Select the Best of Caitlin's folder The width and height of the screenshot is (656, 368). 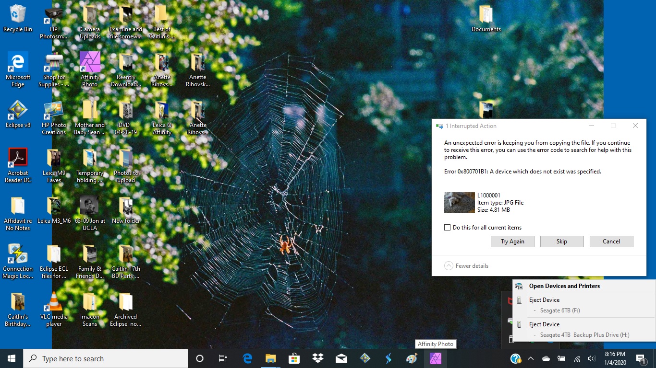162,22
